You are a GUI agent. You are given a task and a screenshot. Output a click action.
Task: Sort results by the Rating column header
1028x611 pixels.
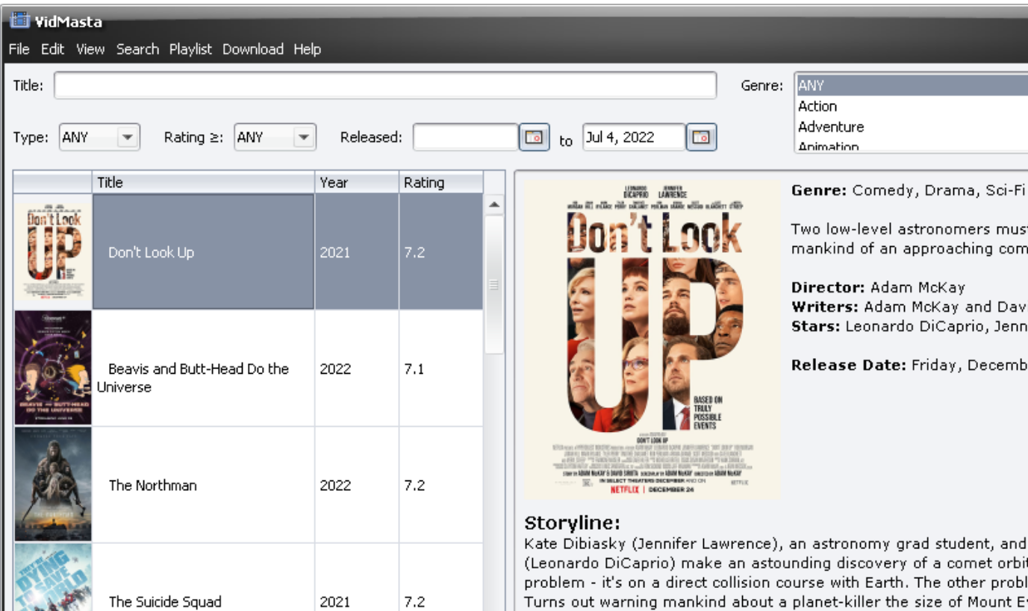440,183
